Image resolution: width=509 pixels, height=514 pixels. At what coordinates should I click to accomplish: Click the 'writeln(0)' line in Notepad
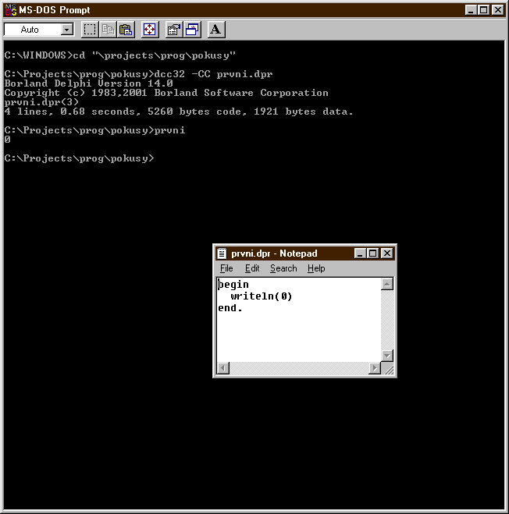262,296
